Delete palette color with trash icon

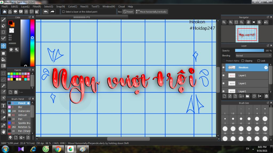coord(16,92)
